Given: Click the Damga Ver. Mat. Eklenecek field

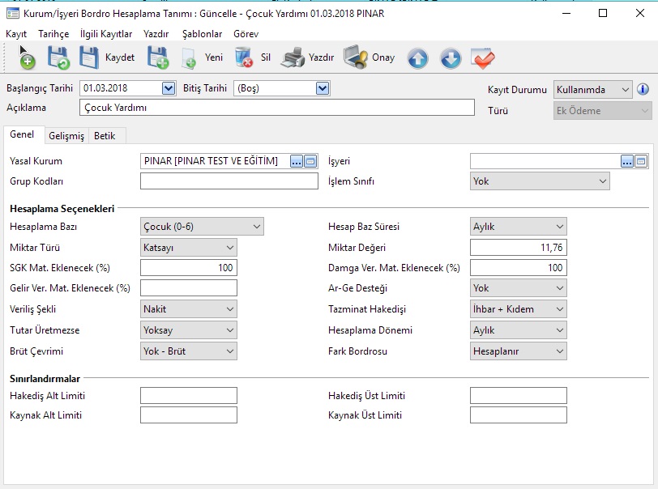Looking at the screenshot, I should 519,267.
